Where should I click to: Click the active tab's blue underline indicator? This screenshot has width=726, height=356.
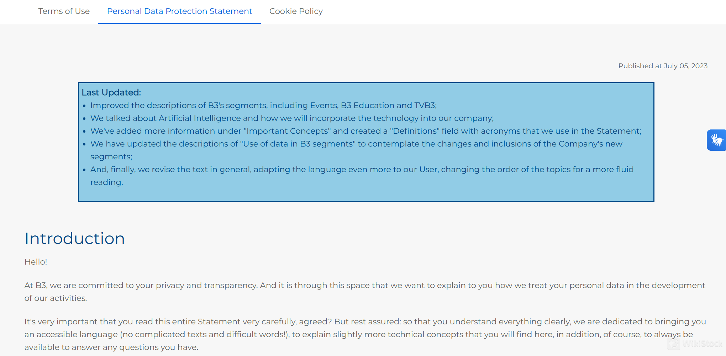179,23
